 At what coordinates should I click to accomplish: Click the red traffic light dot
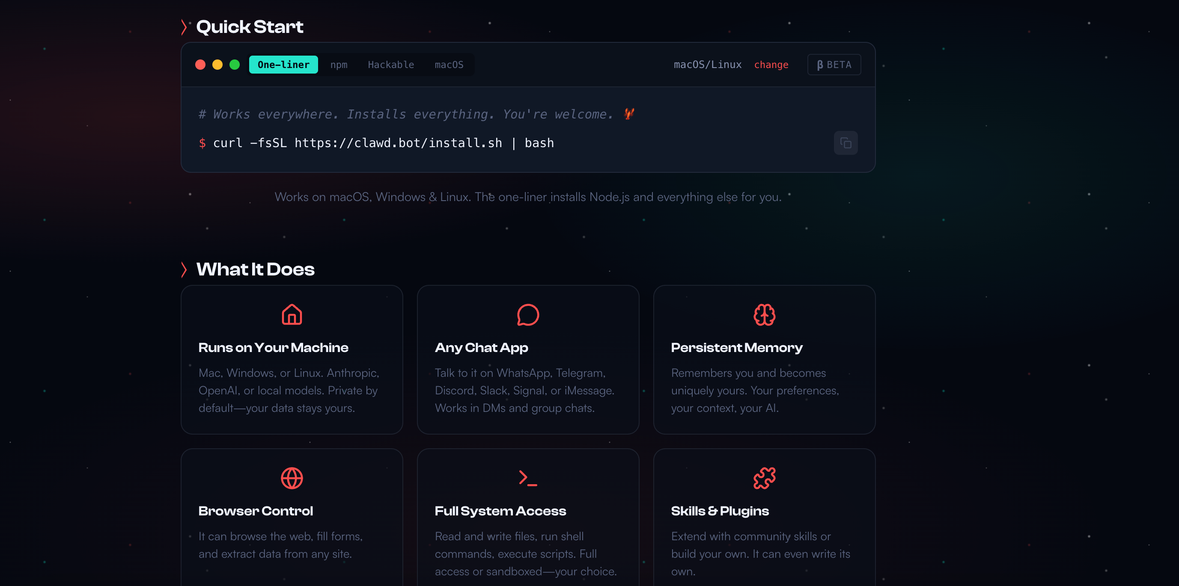[200, 65]
